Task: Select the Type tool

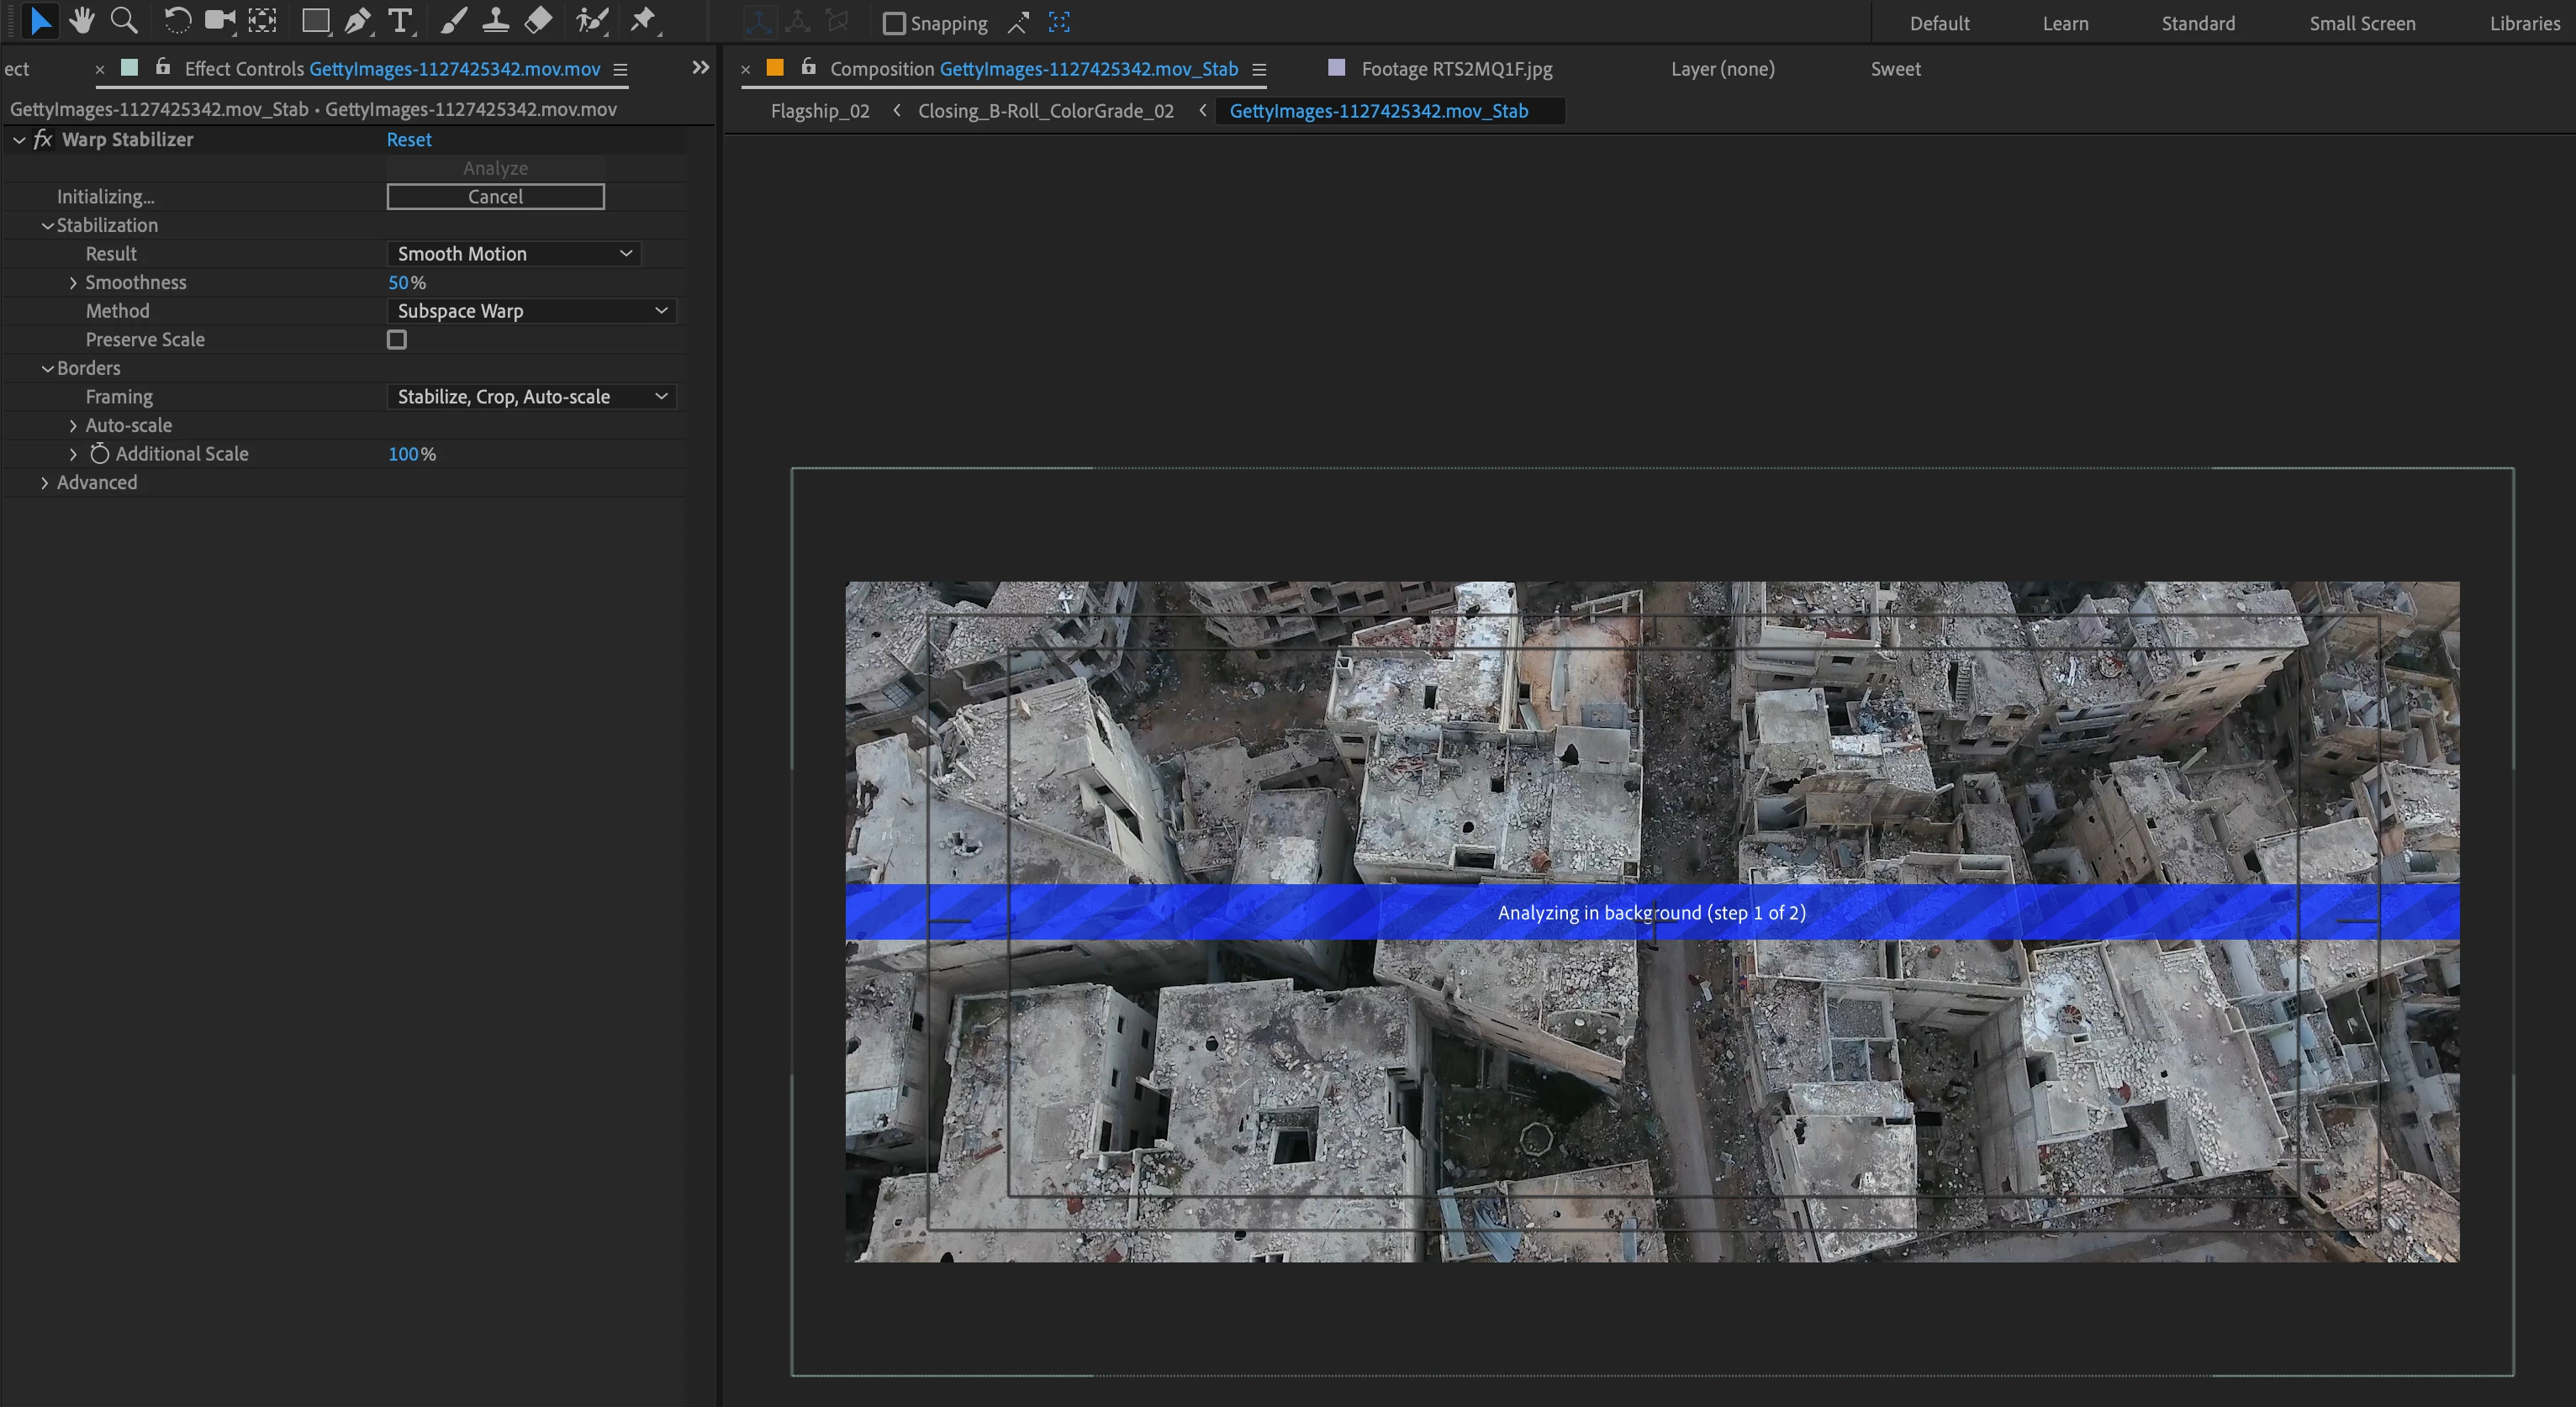Action: click(x=400, y=21)
